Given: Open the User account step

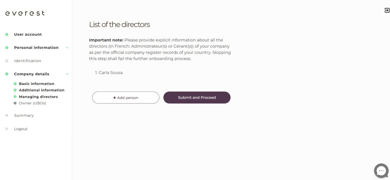Looking at the screenshot, I should [x=28, y=34].
